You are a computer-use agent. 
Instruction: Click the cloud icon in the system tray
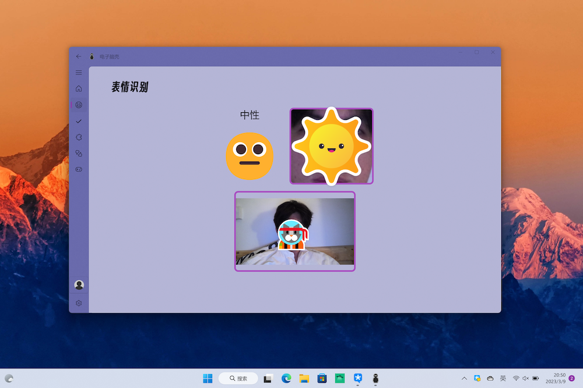click(x=490, y=378)
